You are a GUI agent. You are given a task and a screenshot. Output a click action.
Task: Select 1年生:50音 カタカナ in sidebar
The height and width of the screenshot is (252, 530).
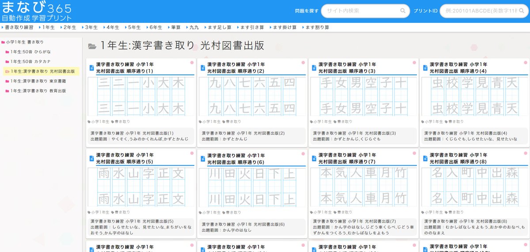[x=31, y=62]
